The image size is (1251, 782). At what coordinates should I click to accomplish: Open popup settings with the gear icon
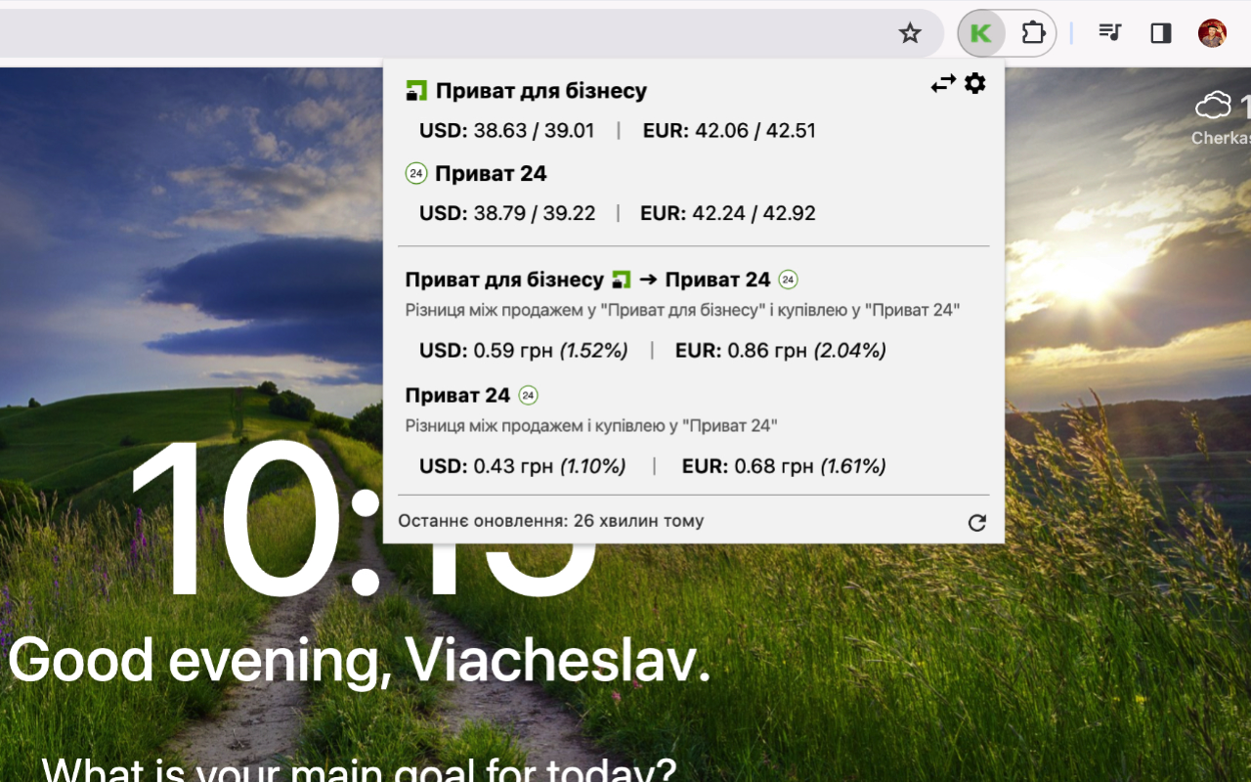975,83
